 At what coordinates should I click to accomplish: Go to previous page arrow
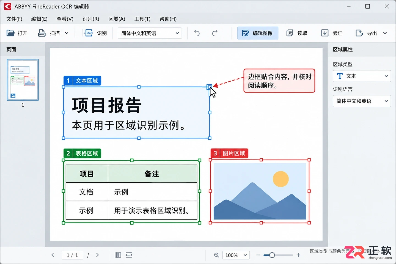click(x=53, y=255)
